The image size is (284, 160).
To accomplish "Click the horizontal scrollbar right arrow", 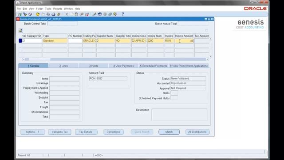I will point(207,59).
